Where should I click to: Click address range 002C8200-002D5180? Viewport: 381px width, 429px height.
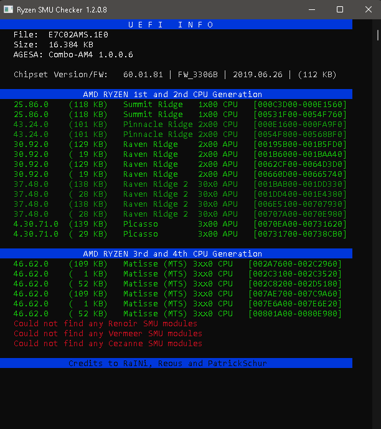(x=295, y=284)
